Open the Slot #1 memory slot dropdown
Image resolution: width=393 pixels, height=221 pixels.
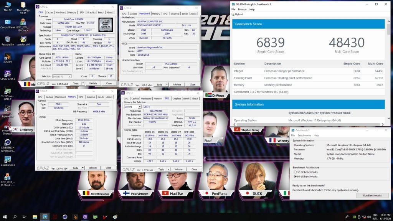tap(132, 107)
